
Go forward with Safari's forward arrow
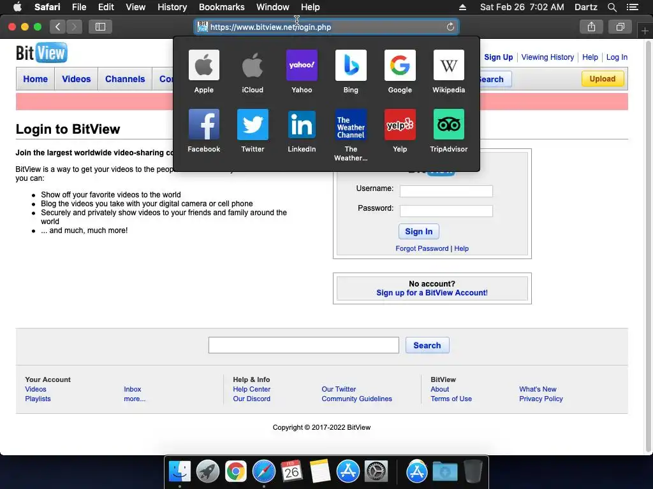click(74, 27)
